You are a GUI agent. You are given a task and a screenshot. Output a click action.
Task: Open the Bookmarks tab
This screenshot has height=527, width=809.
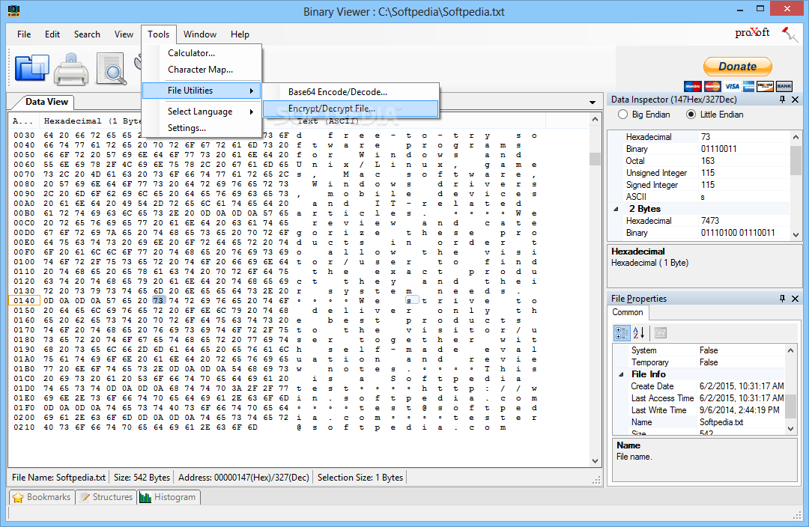click(42, 497)
